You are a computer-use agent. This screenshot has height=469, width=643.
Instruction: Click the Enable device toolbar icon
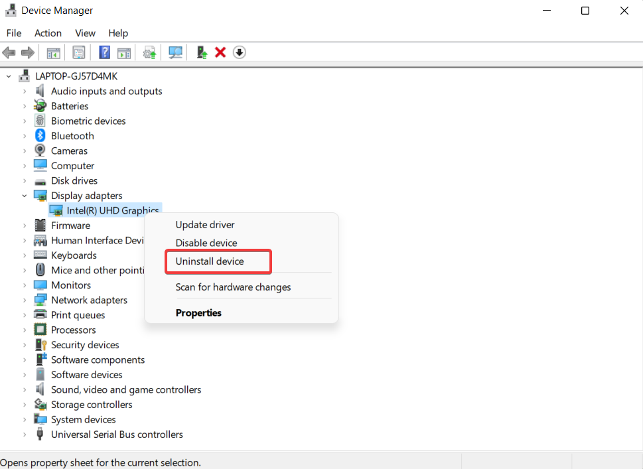tap(202, 52)
